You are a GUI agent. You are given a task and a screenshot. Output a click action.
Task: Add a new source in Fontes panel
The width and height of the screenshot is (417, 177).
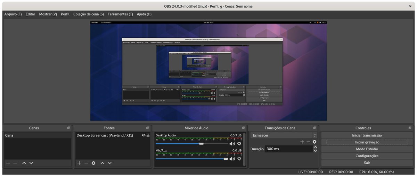click(79, 163)
